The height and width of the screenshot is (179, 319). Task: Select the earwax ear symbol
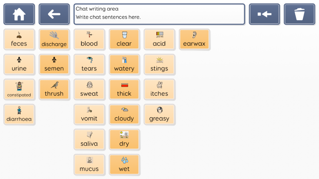pos(194,39)
